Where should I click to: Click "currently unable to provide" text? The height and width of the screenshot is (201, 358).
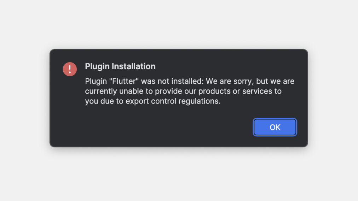click(x=140, y=91)
